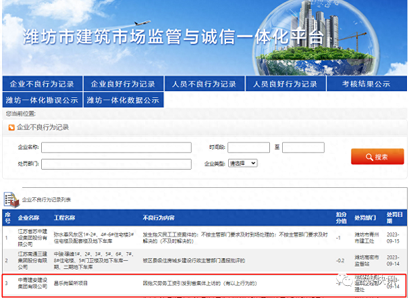Viewport: 409px width, 298px height.
Task: Click department 潍坊市青州市建工处
Action: tap(366, 238)
